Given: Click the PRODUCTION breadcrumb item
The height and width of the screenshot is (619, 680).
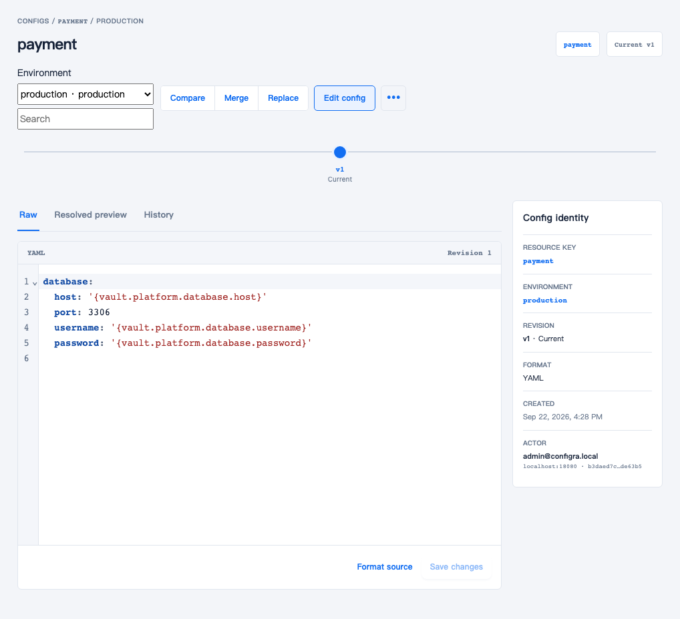Looking at the screenshot, I should [120, 21].
